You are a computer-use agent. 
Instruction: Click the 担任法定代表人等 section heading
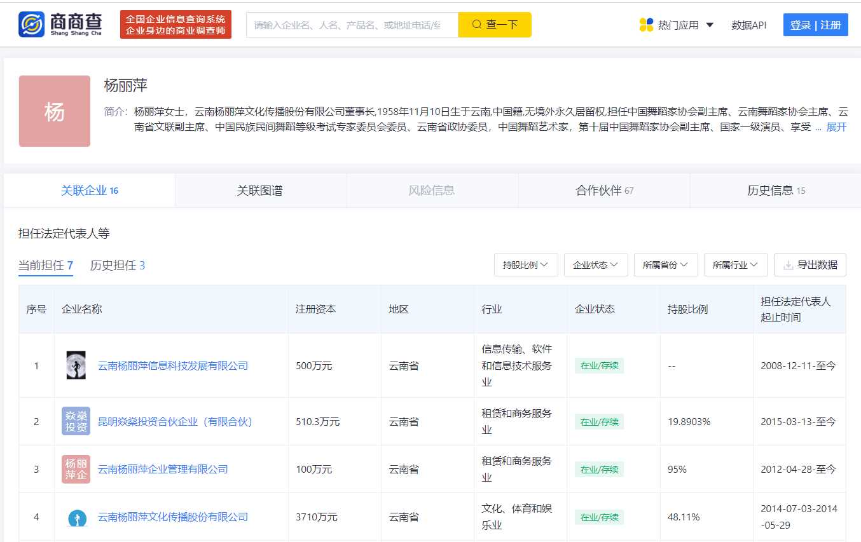pyautogui.click(x=64, y=233)
